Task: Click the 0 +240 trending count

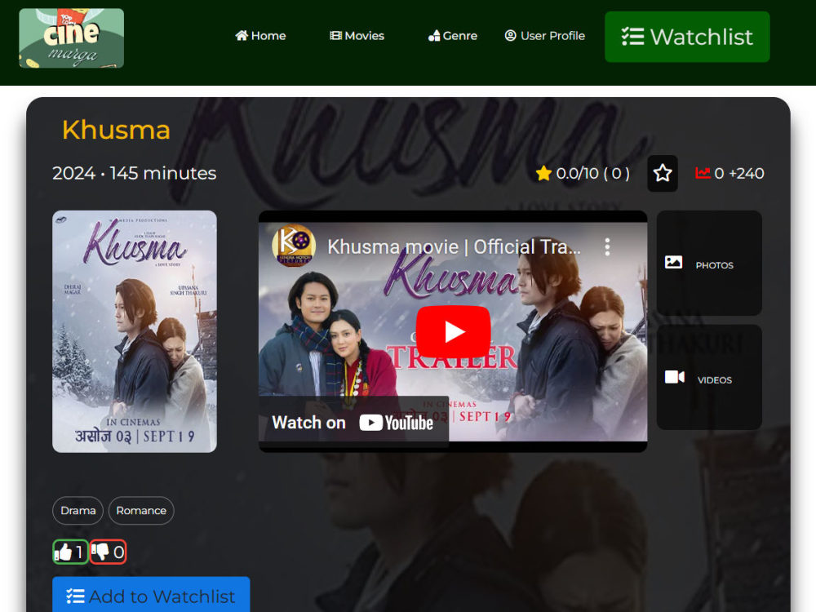Action: click(739, 173)
